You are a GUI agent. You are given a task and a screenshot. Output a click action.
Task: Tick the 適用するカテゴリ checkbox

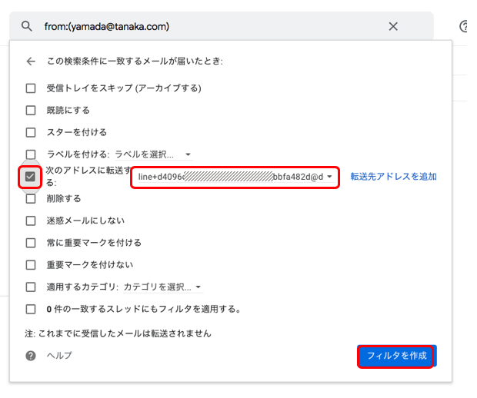[x=31, y=287]
